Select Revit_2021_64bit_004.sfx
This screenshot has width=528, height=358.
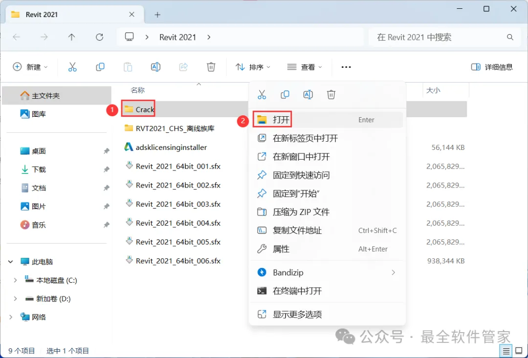[173, 223]
